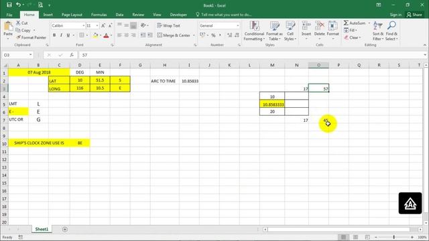Click Increase Font Size icon
This screenshot has width=429, height=241.
pyautogui.click(x=103, y=25)
